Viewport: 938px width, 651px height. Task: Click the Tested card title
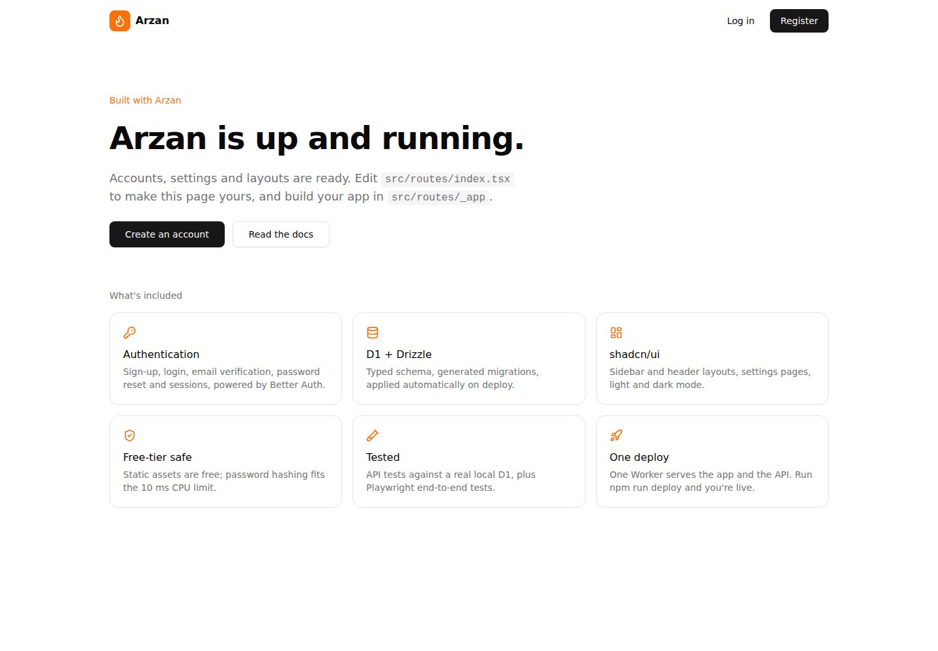click(383, 457)
